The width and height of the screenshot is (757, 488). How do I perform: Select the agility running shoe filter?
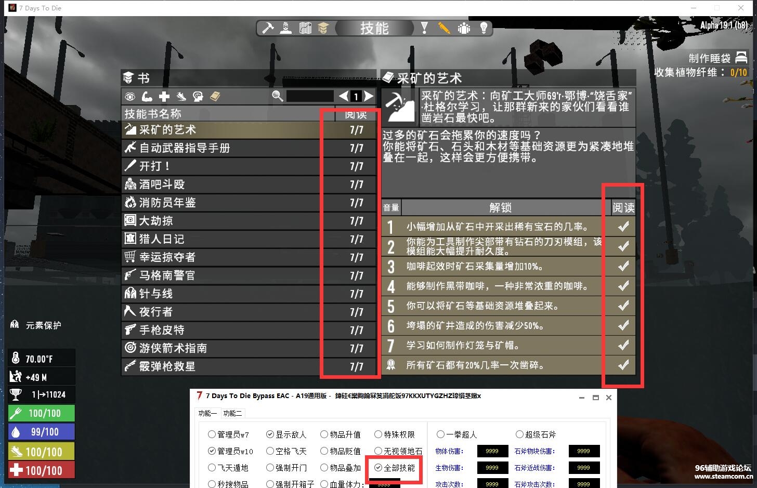[x=181, y=96]
